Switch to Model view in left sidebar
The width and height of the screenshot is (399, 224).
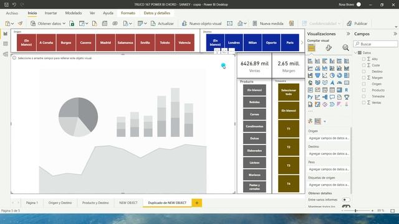point(6,54)
